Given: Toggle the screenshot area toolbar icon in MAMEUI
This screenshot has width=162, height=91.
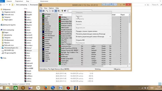Looking at the screenshot, I should [44, 11].
